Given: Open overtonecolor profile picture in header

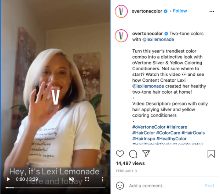Looking at the screenshot, I should (x=121, y=11).
